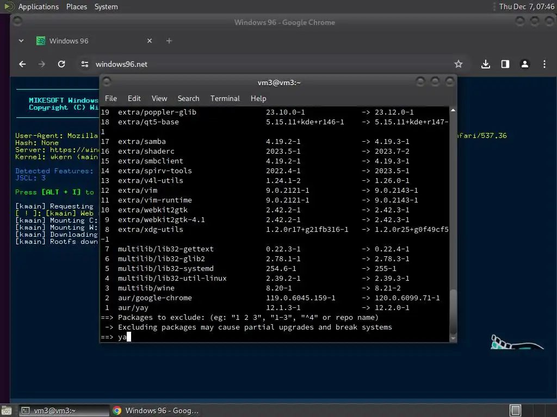Screen dimensions: 557x417
Task: Toggle Chrome side panel
Action: click(505, 64)
